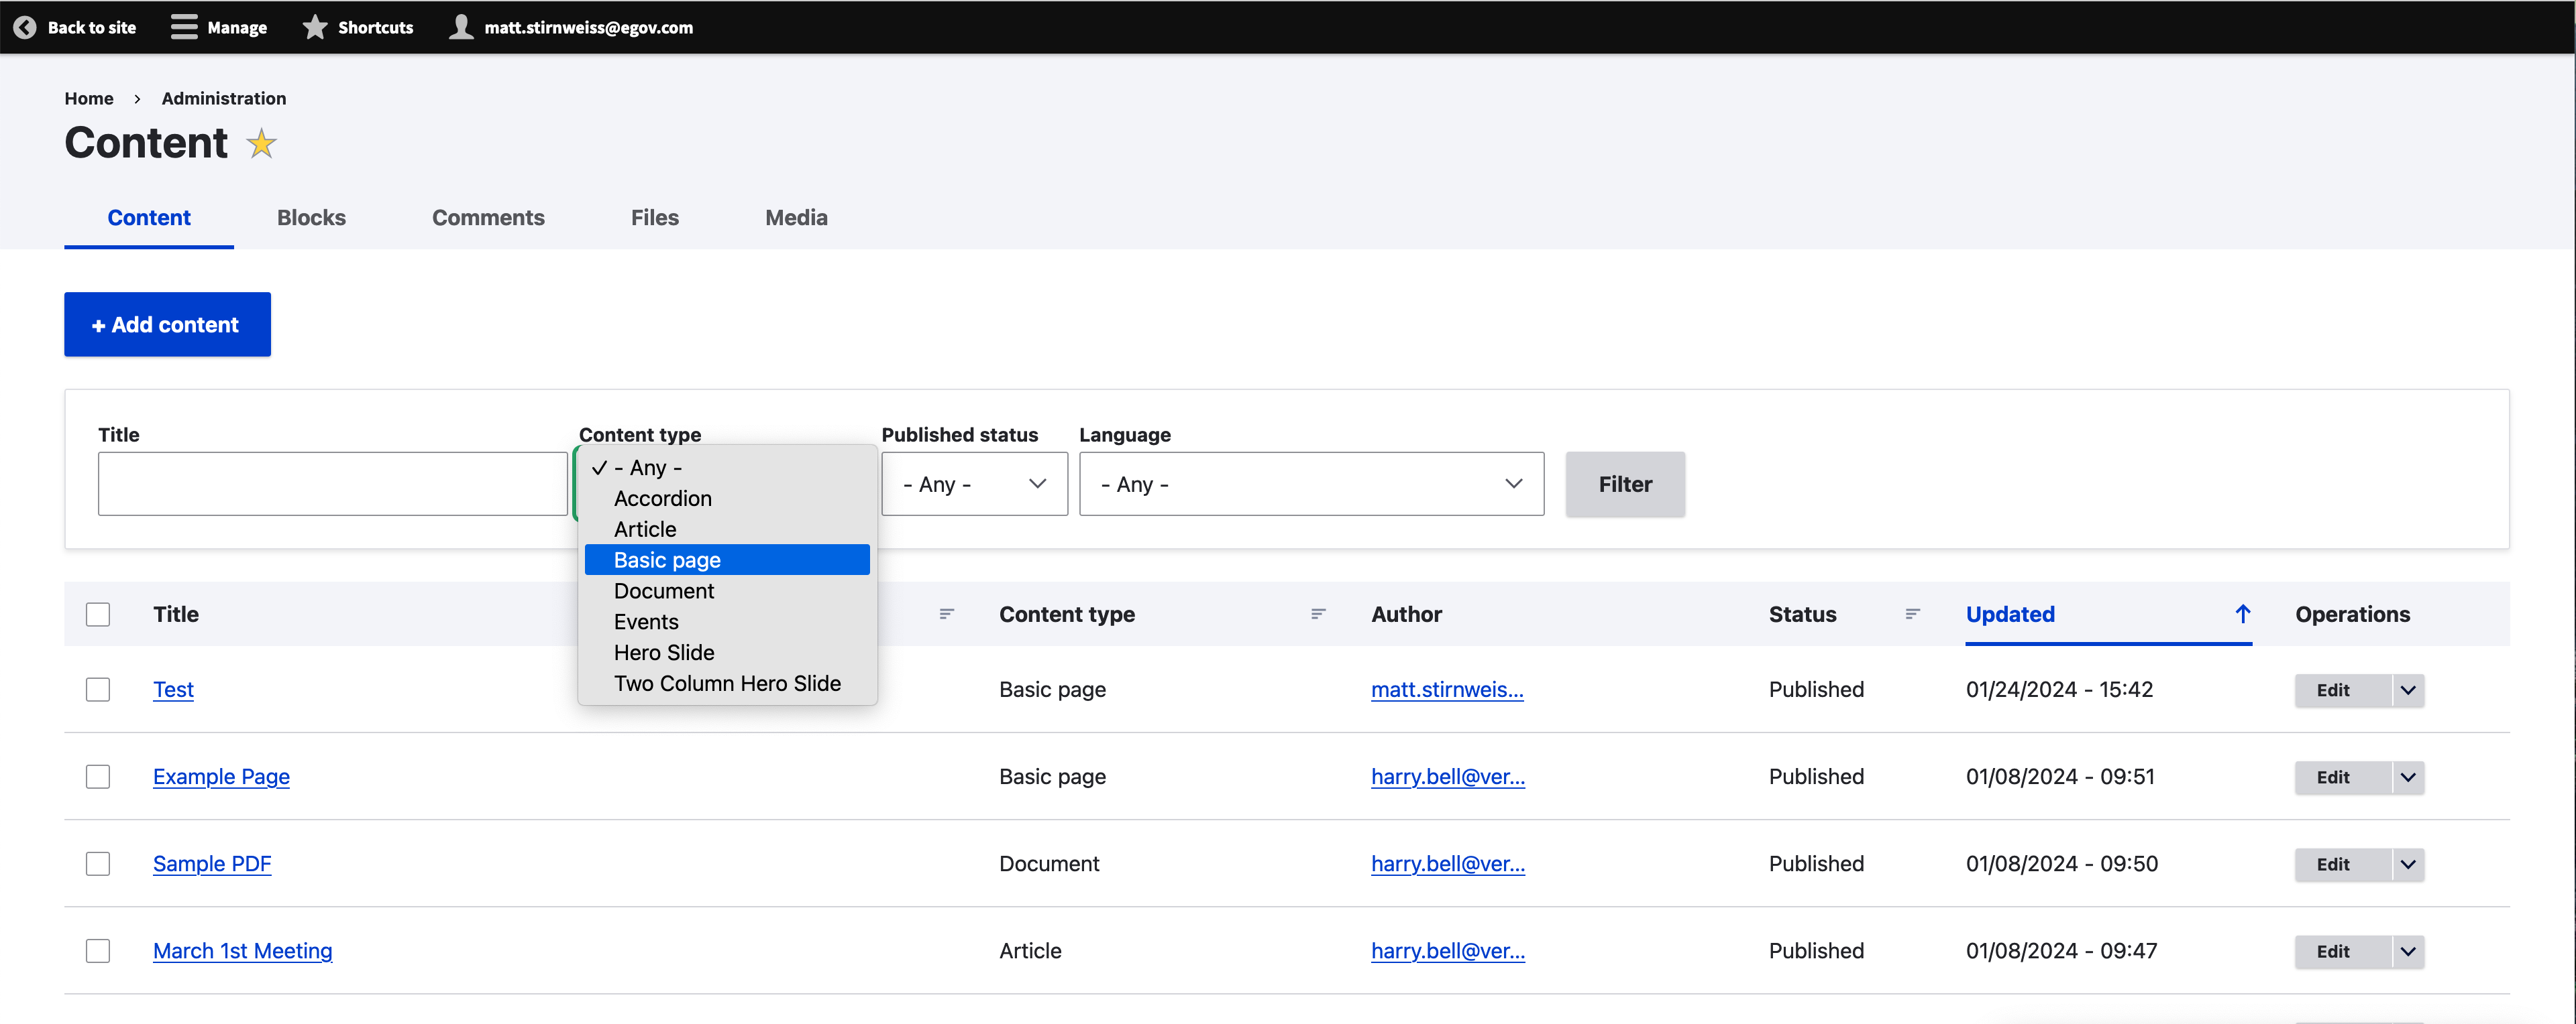Click the Back to site arrow icon
This screenshot has width=2576, height=1024.
click(25, 27)
